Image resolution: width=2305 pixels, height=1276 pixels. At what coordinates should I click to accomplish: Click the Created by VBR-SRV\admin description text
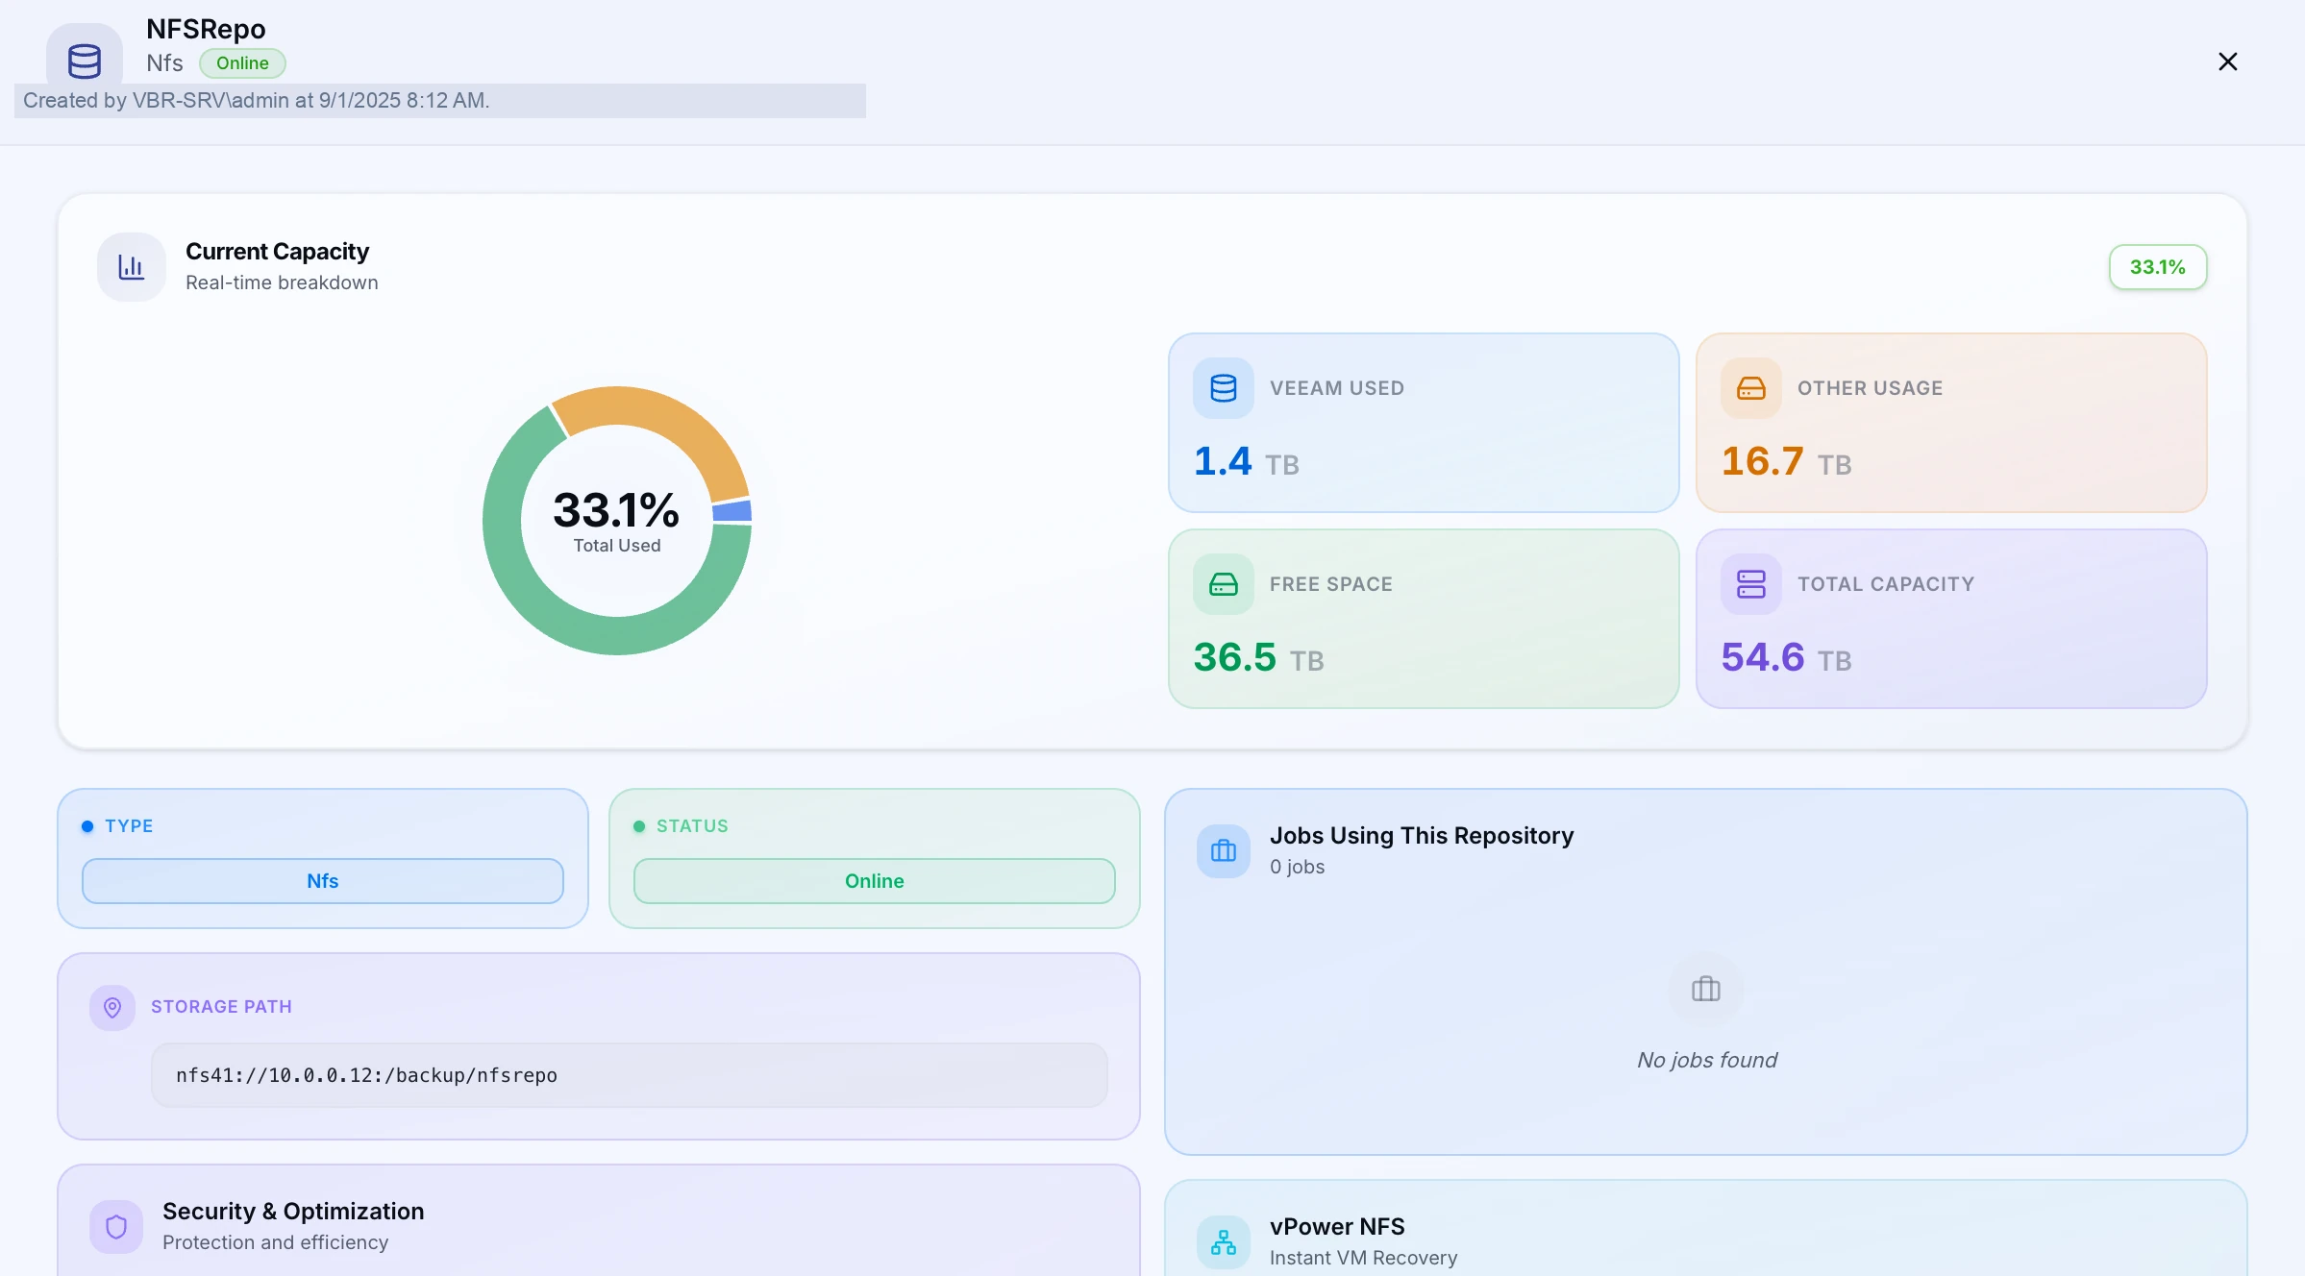tap(257, 101)
